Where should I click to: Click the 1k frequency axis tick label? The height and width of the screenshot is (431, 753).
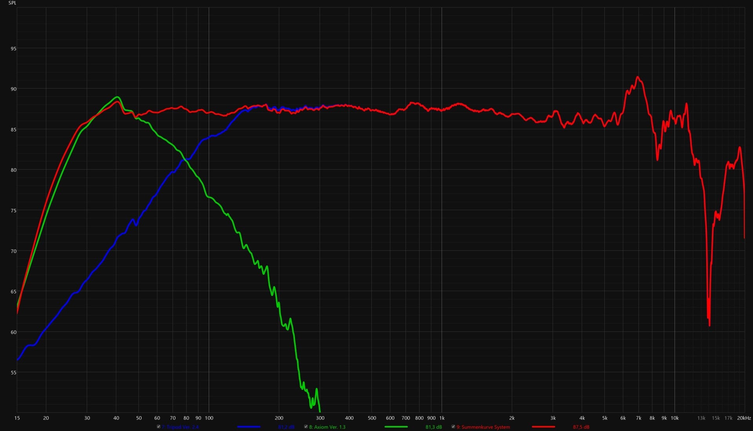pyautogui.click(x=442, y=418)
